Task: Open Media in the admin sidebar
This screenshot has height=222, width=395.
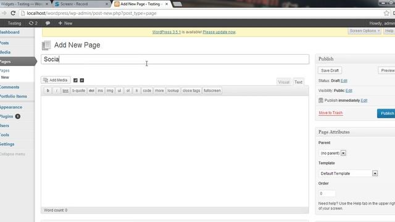Action: pyautogui.click(x=6, y=52)
